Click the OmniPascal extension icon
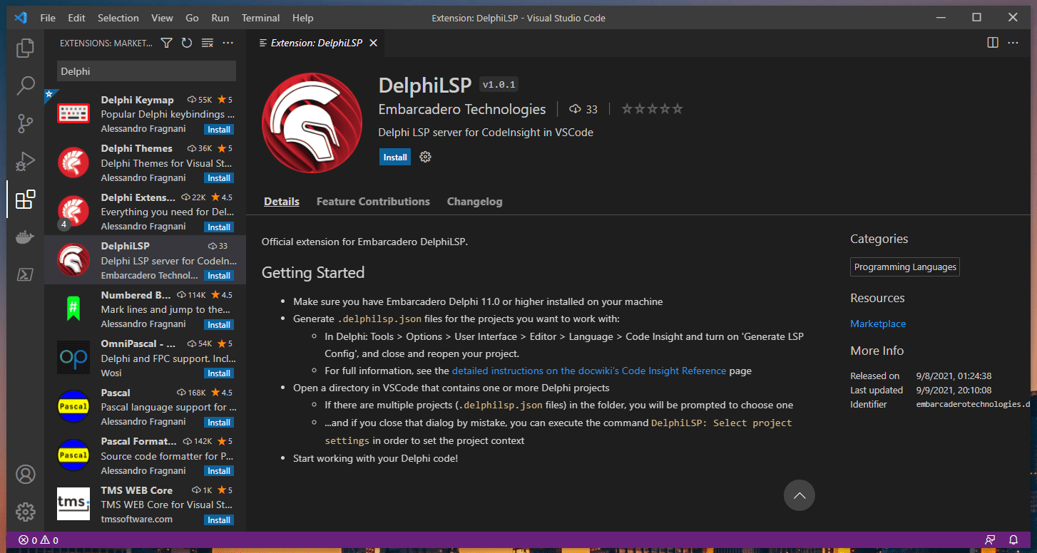The height and width of the screenshot is (553, 1037). pos(73,358)
